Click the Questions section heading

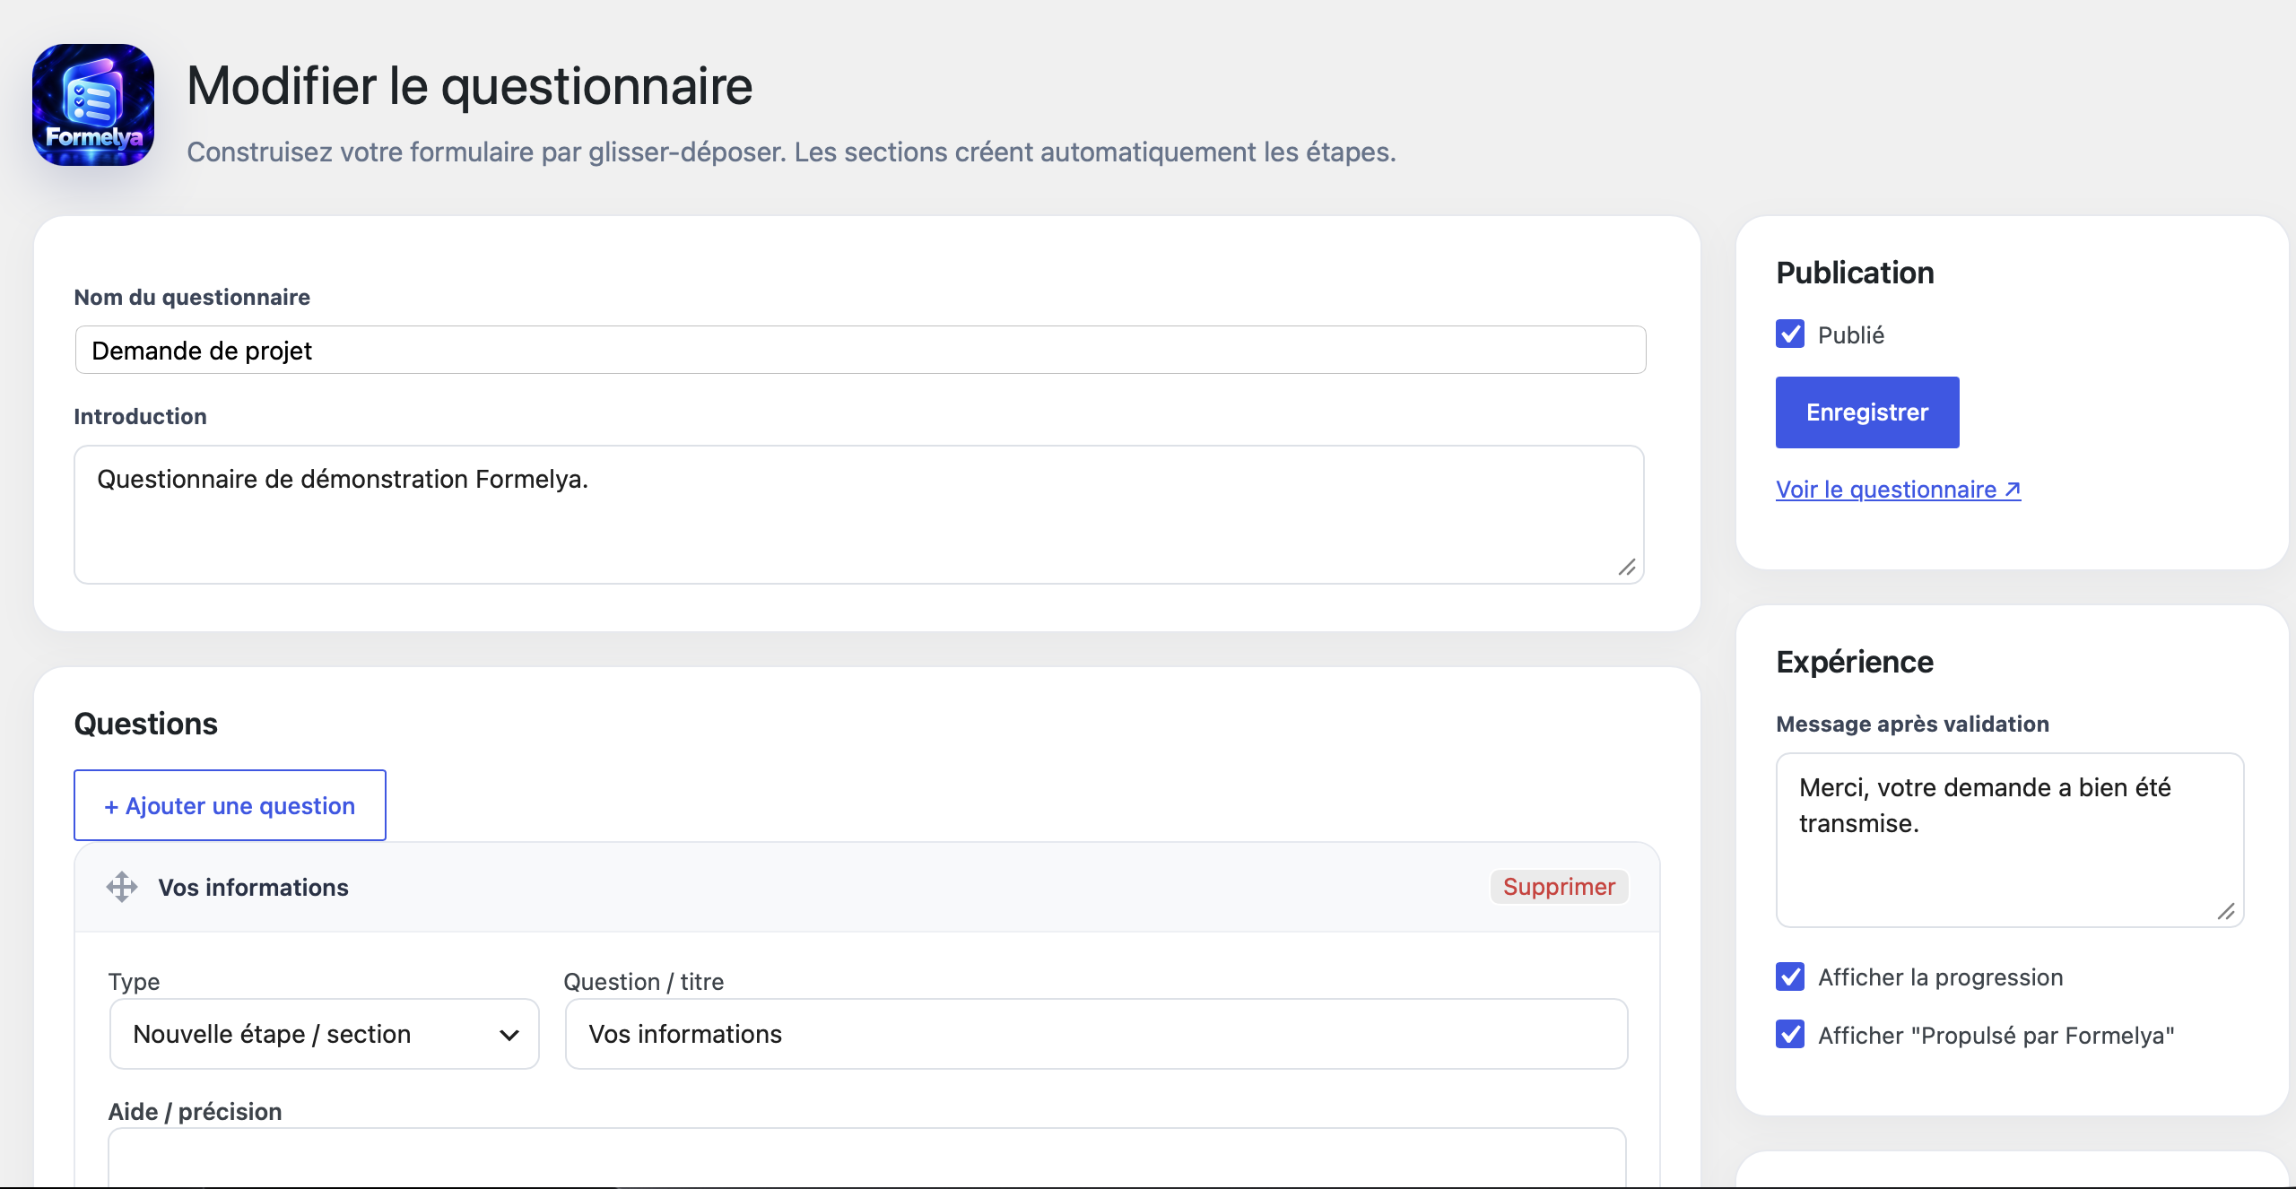pyautogui.click(x=145, y=724)
